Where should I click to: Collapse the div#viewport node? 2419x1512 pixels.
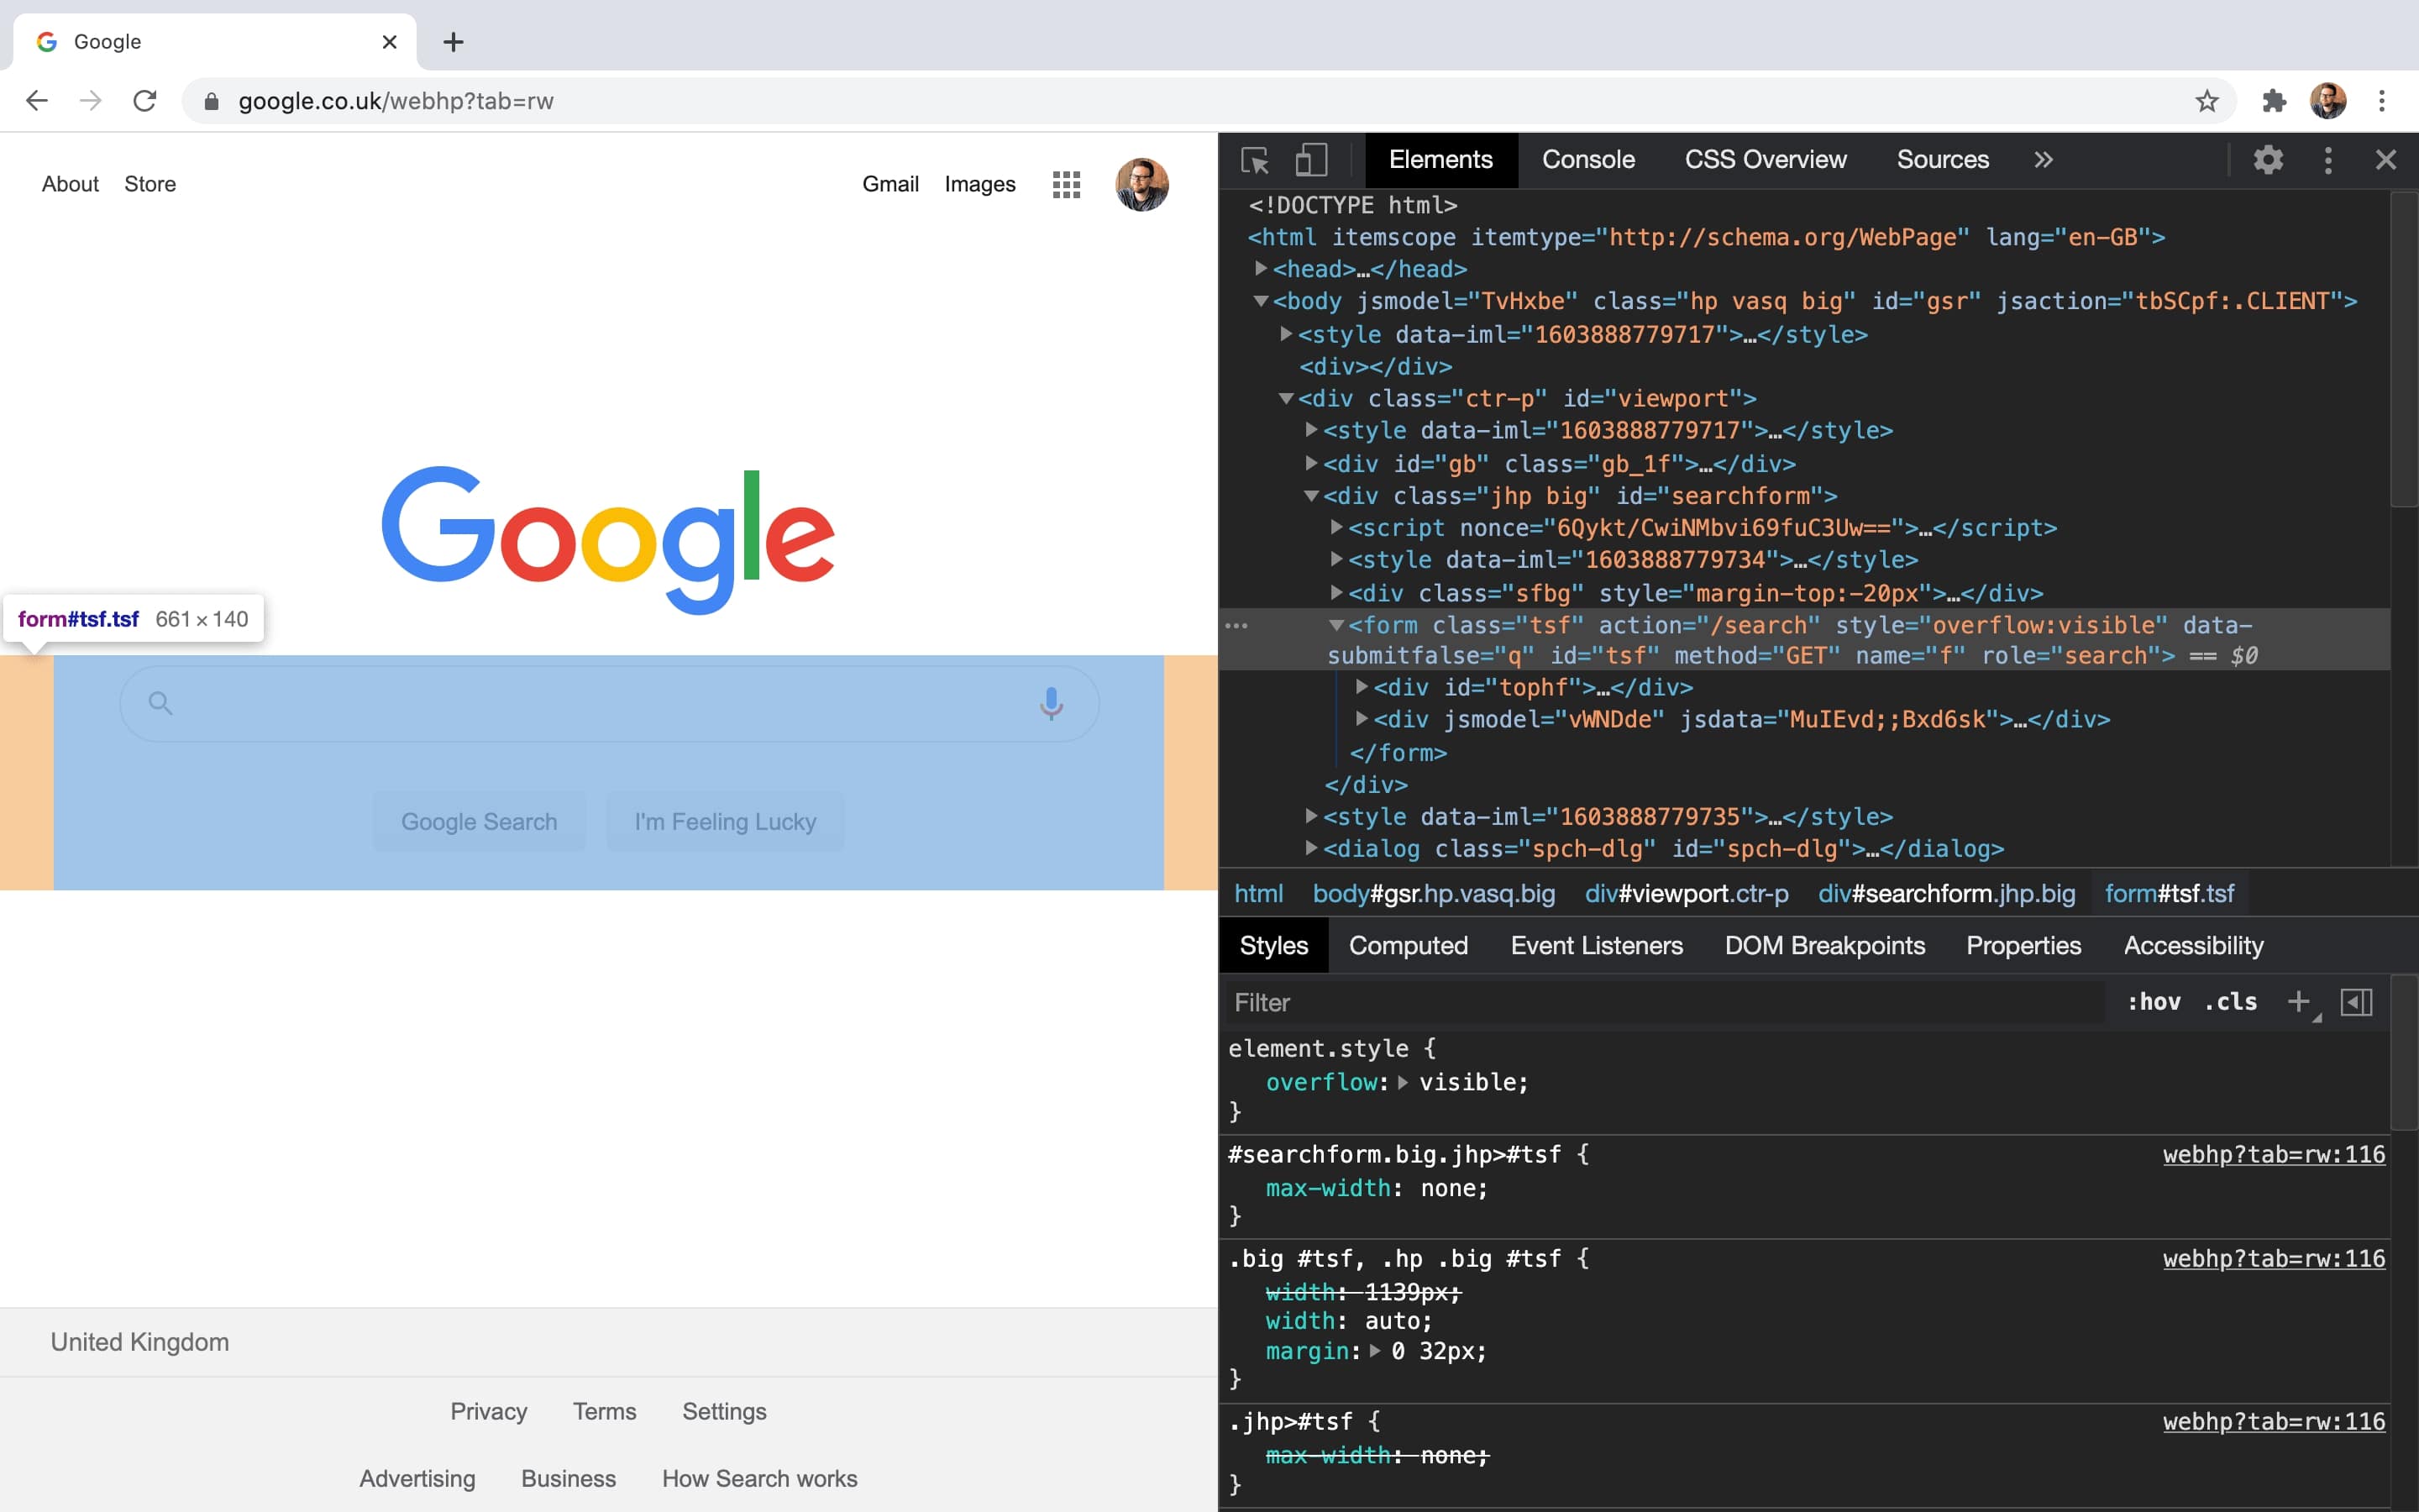tap(1287, 398)
